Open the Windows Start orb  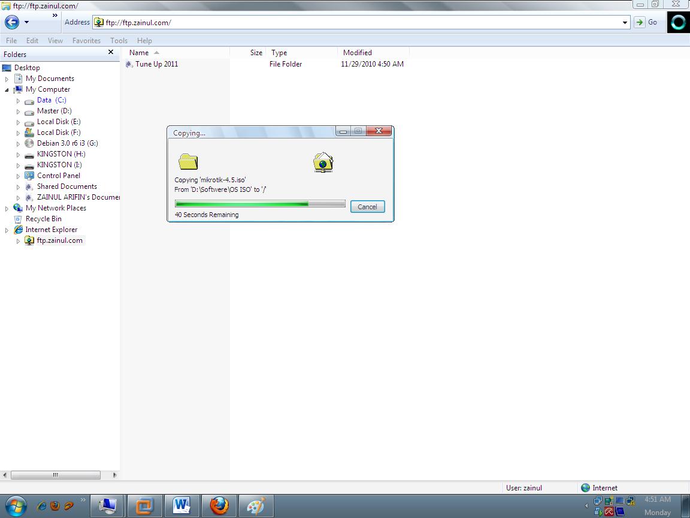point(16,505)
